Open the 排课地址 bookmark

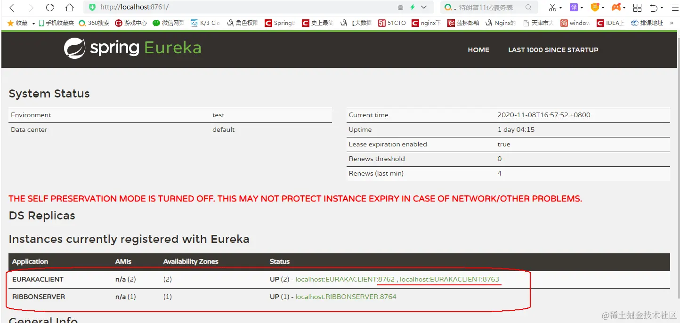point(647,23)
